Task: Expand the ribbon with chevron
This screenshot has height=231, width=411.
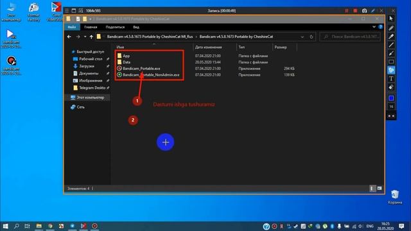Action: click(374, 27)
